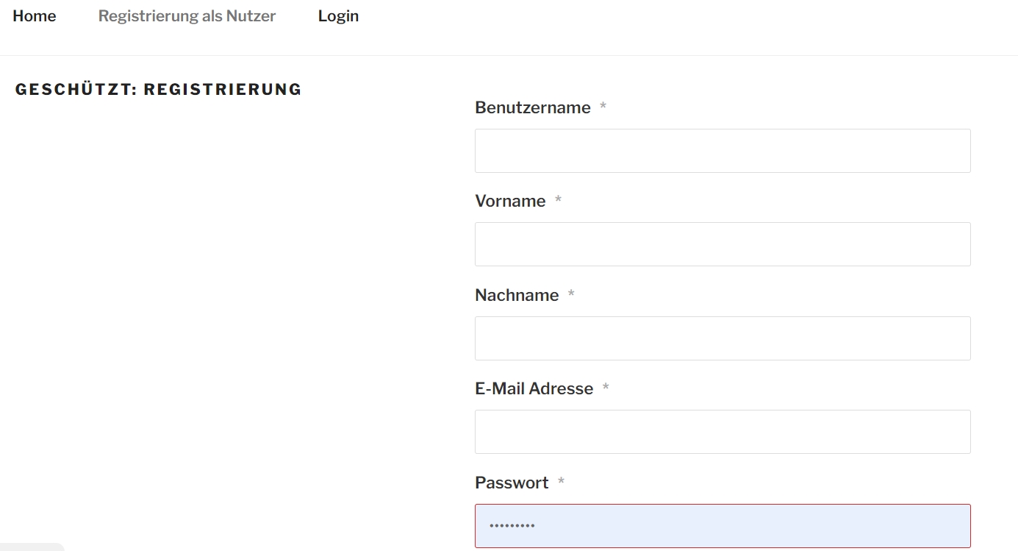Go to Registrierung als Nutzer page

point(187,16)
